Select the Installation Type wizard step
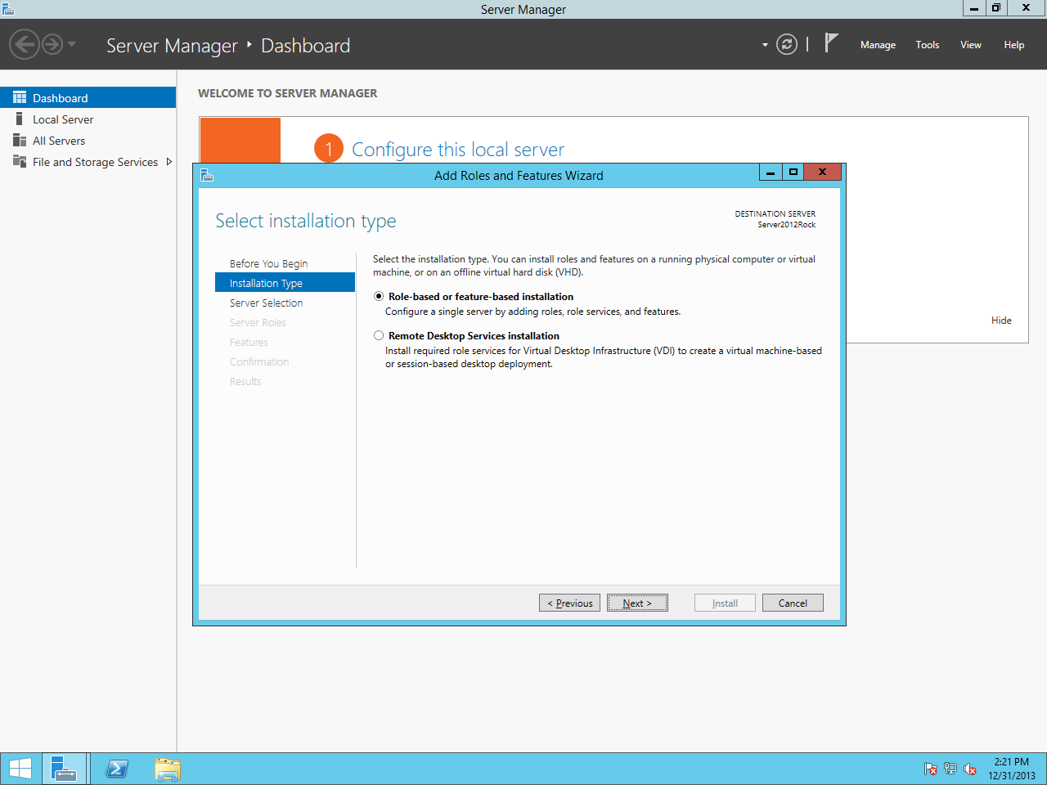The image size is (1047, 785). pos(285,283)
